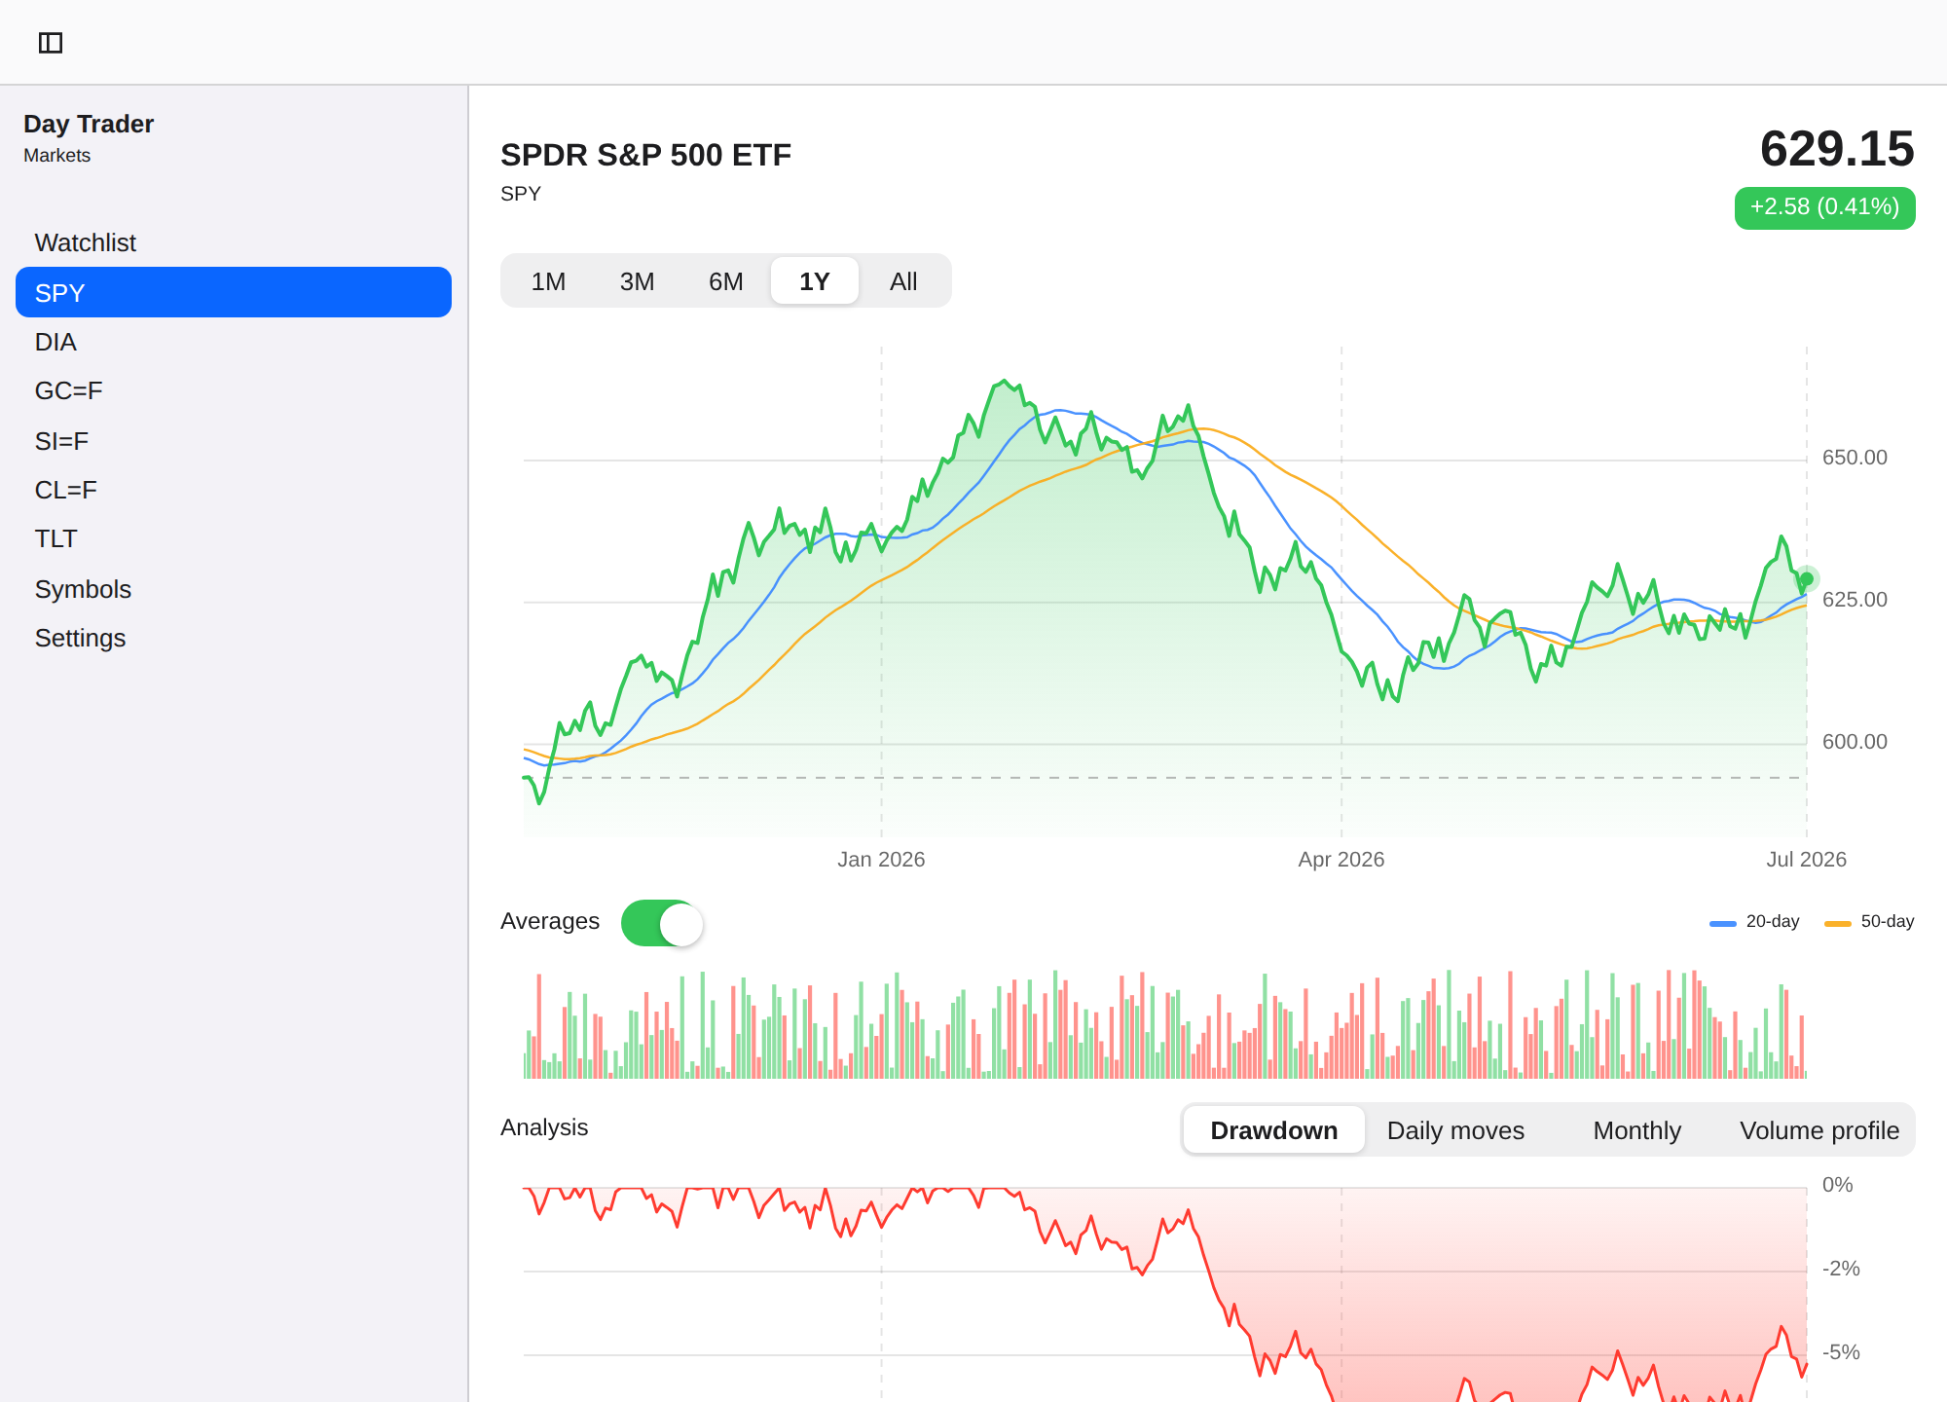Select DIA in the sidebar
The width and height of the screenshot is (1947, 1402).
click(x=234, y=342)
